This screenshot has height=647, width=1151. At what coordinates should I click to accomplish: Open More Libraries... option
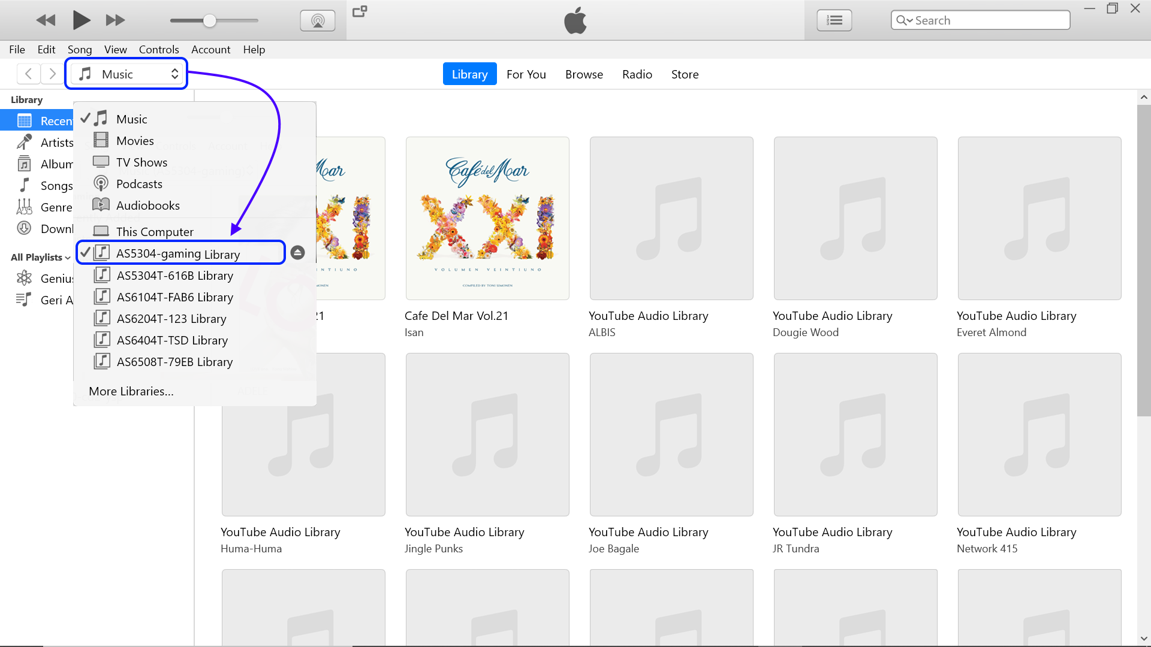pos(131,391)
